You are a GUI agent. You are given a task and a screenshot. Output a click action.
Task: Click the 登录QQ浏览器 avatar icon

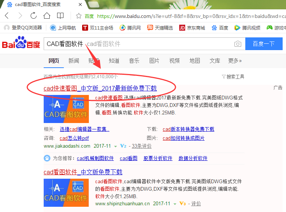tap(7, 28)
